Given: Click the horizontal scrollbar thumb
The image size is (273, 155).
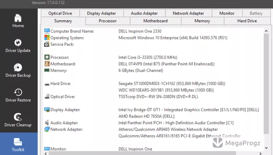Looking at the screenshot, I should [142, 153].
